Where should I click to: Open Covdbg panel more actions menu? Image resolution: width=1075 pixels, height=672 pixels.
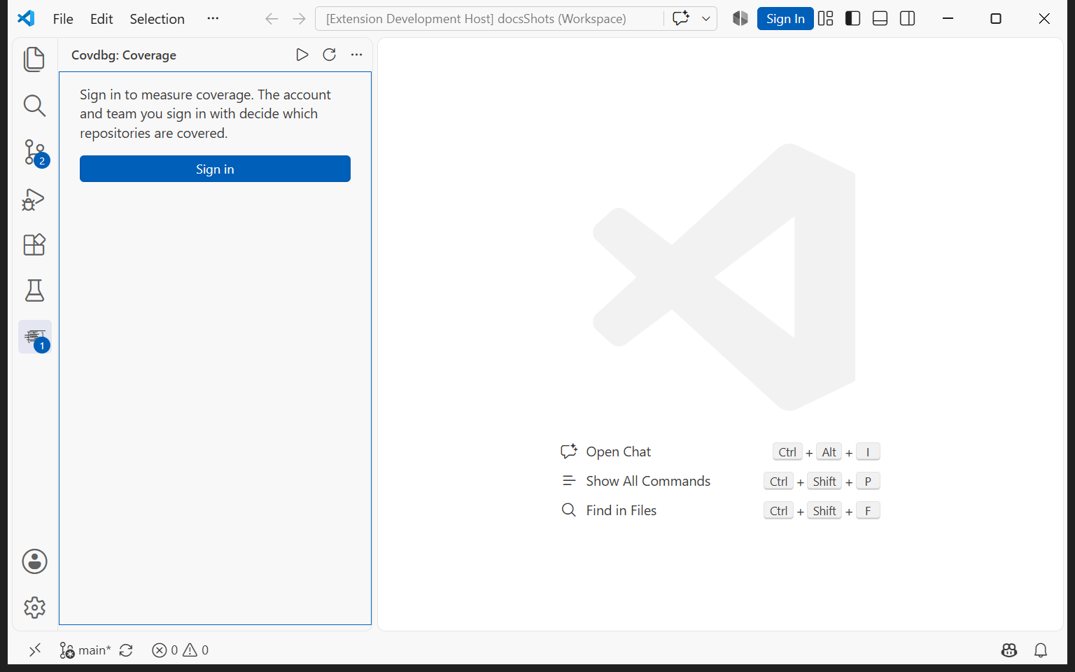(x=357, y=55)
